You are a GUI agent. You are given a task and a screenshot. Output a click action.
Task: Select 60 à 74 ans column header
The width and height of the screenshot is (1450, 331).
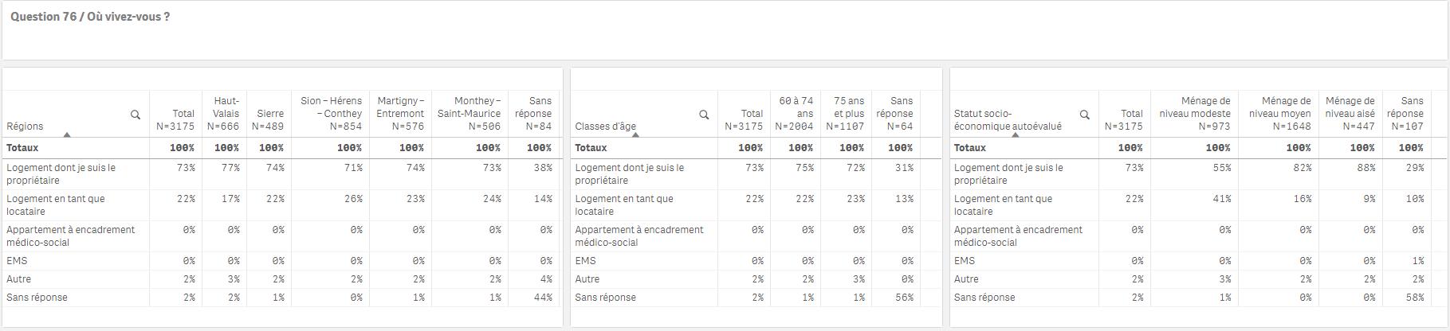click(x=795, y=114)
